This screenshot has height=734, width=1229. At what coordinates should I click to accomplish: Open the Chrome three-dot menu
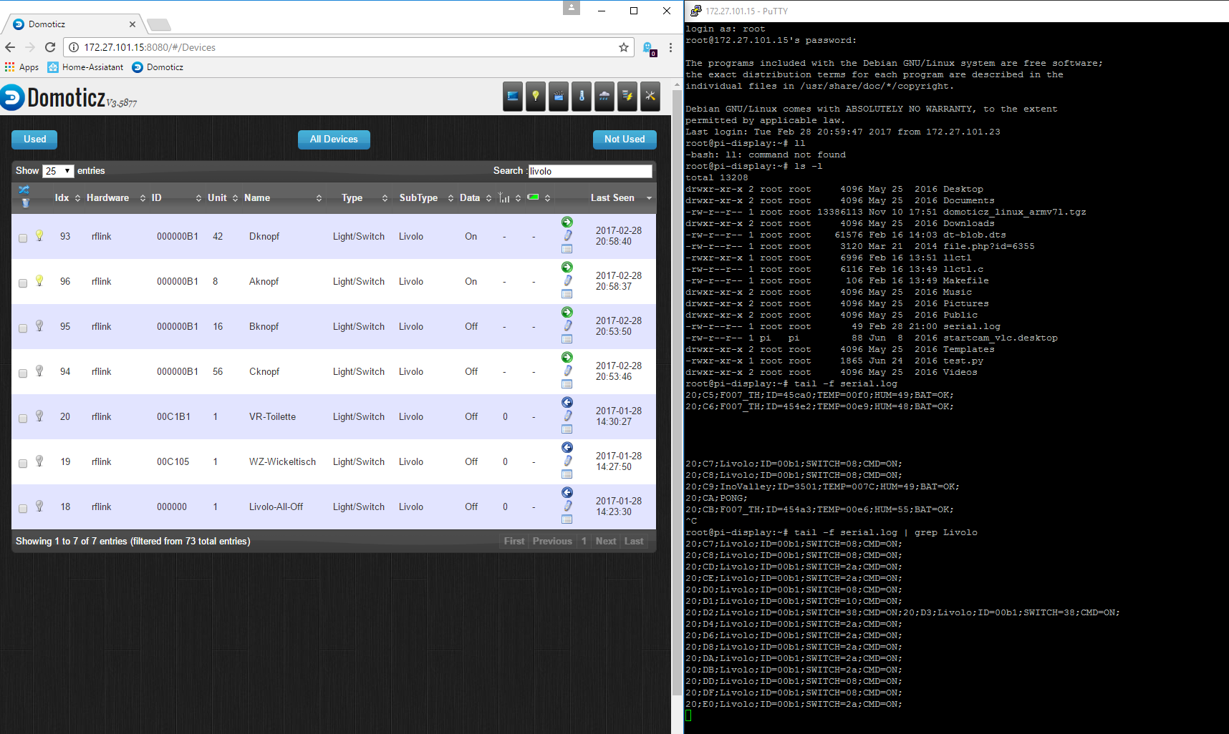[x=670, y=47]
